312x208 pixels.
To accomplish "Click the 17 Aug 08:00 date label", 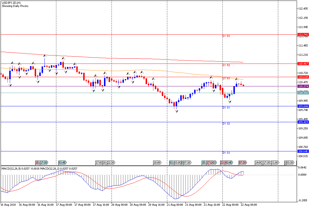I will (x=83, y=205).
